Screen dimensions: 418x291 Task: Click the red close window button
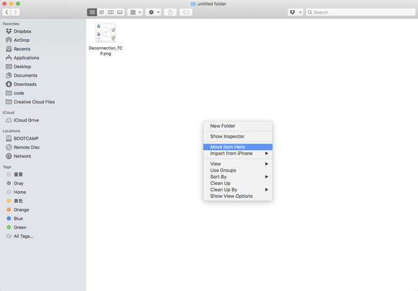pos(5,4)
